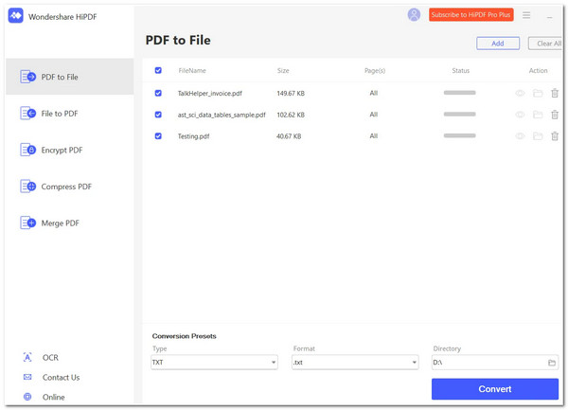Select the ast_sci_data_tables_sample.pdf file name
This screenshot has width=568, height=410.
point(222,115)
